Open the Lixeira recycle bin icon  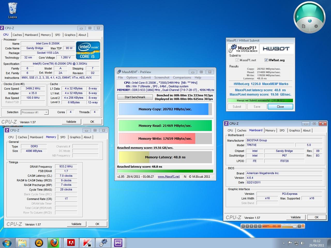(12, 10)
